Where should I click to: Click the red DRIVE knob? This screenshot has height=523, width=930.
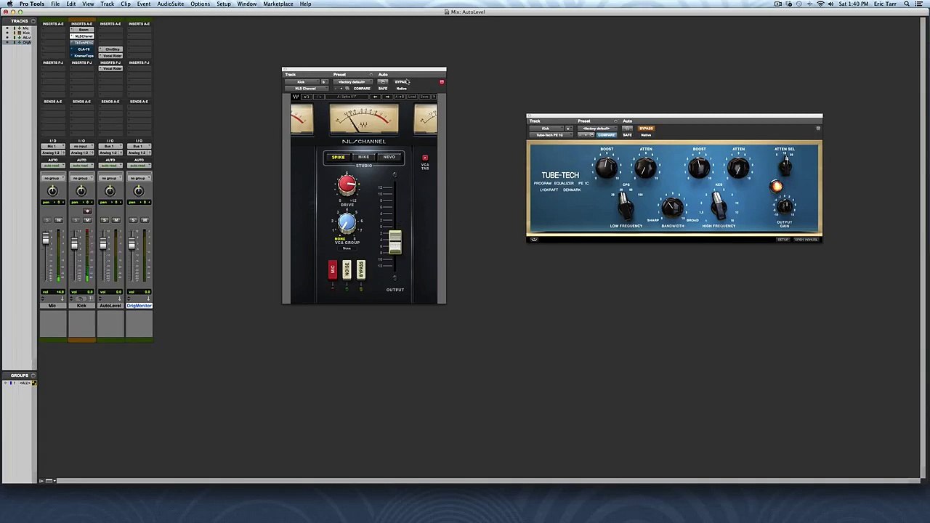[x=347, y=185]
